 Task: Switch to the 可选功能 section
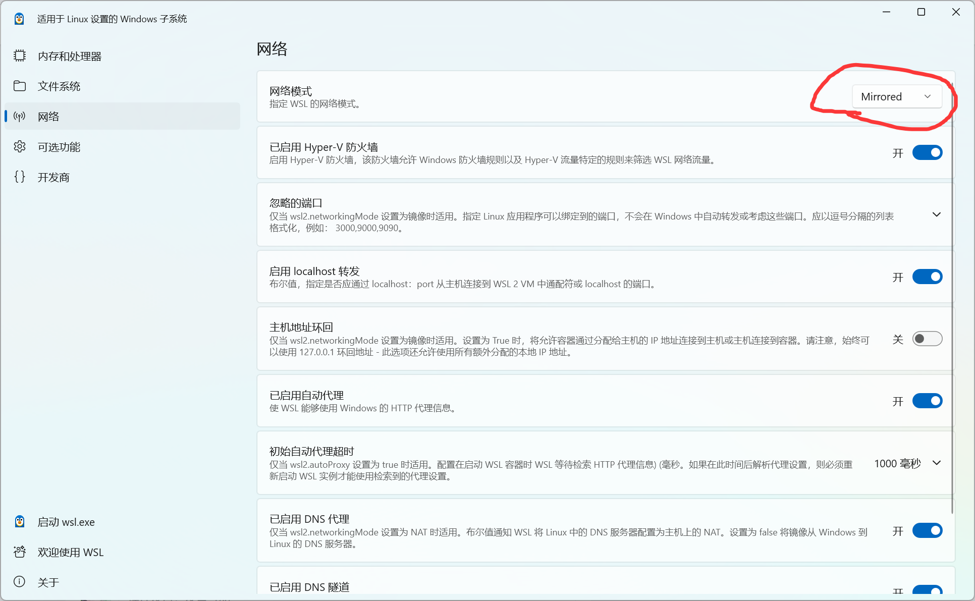tap(59, 146)
